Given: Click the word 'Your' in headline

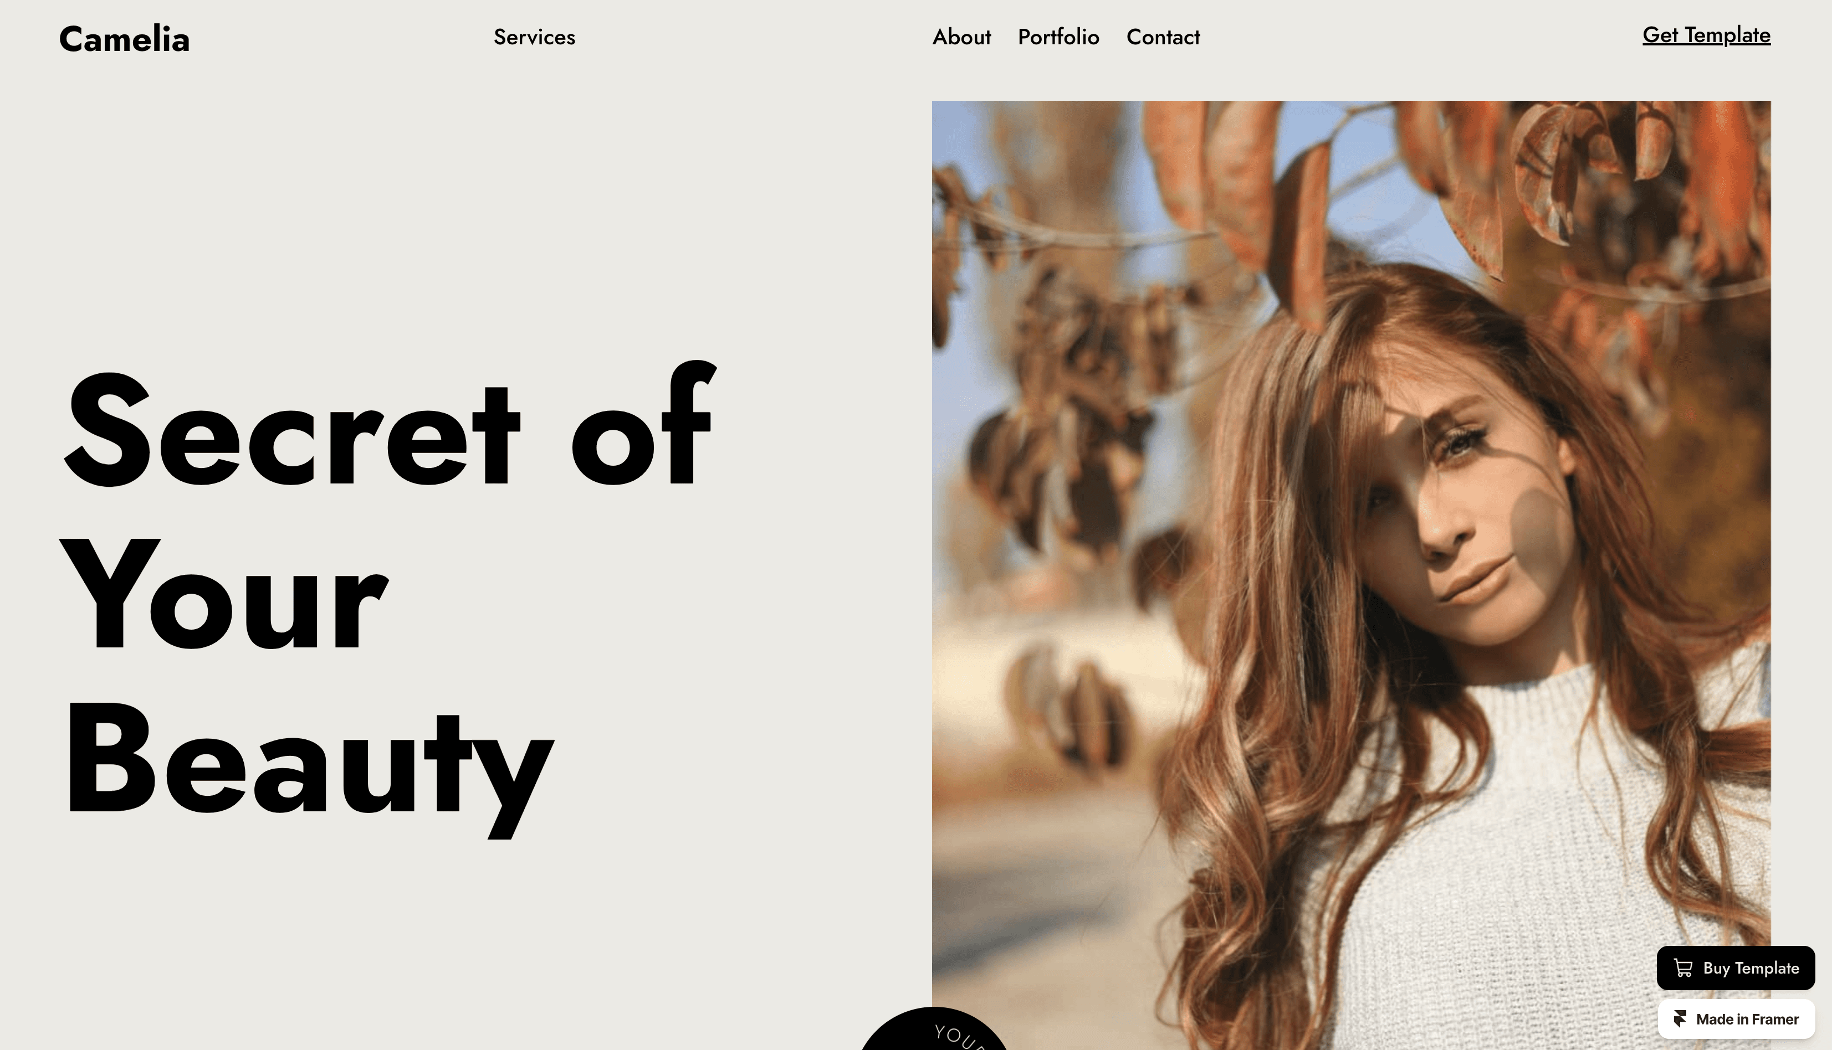Looking at the screenshot, I should coord(224,595).
